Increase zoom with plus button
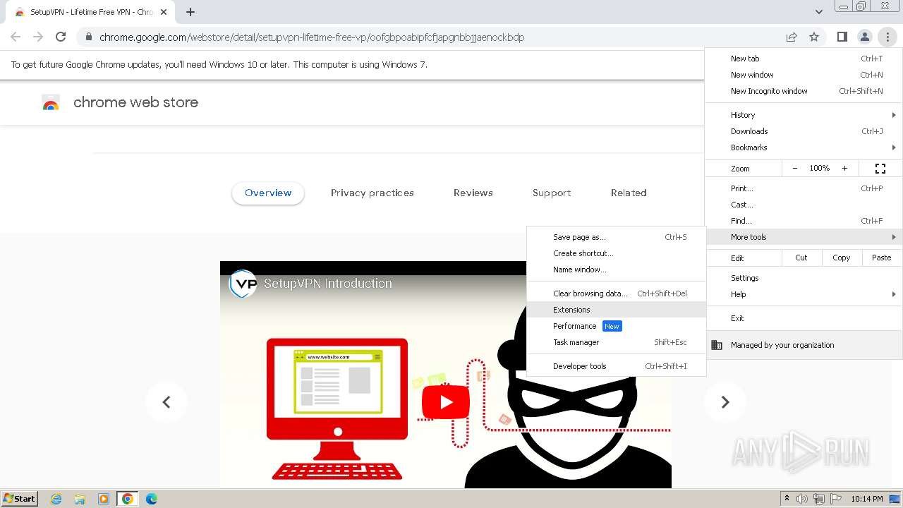903x508 pixels. (x=844, y=169)
